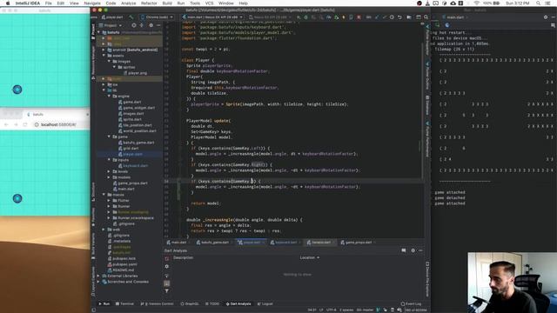
Task: Click the Dart Analysis tool window button
Action: tap(238, 304)
